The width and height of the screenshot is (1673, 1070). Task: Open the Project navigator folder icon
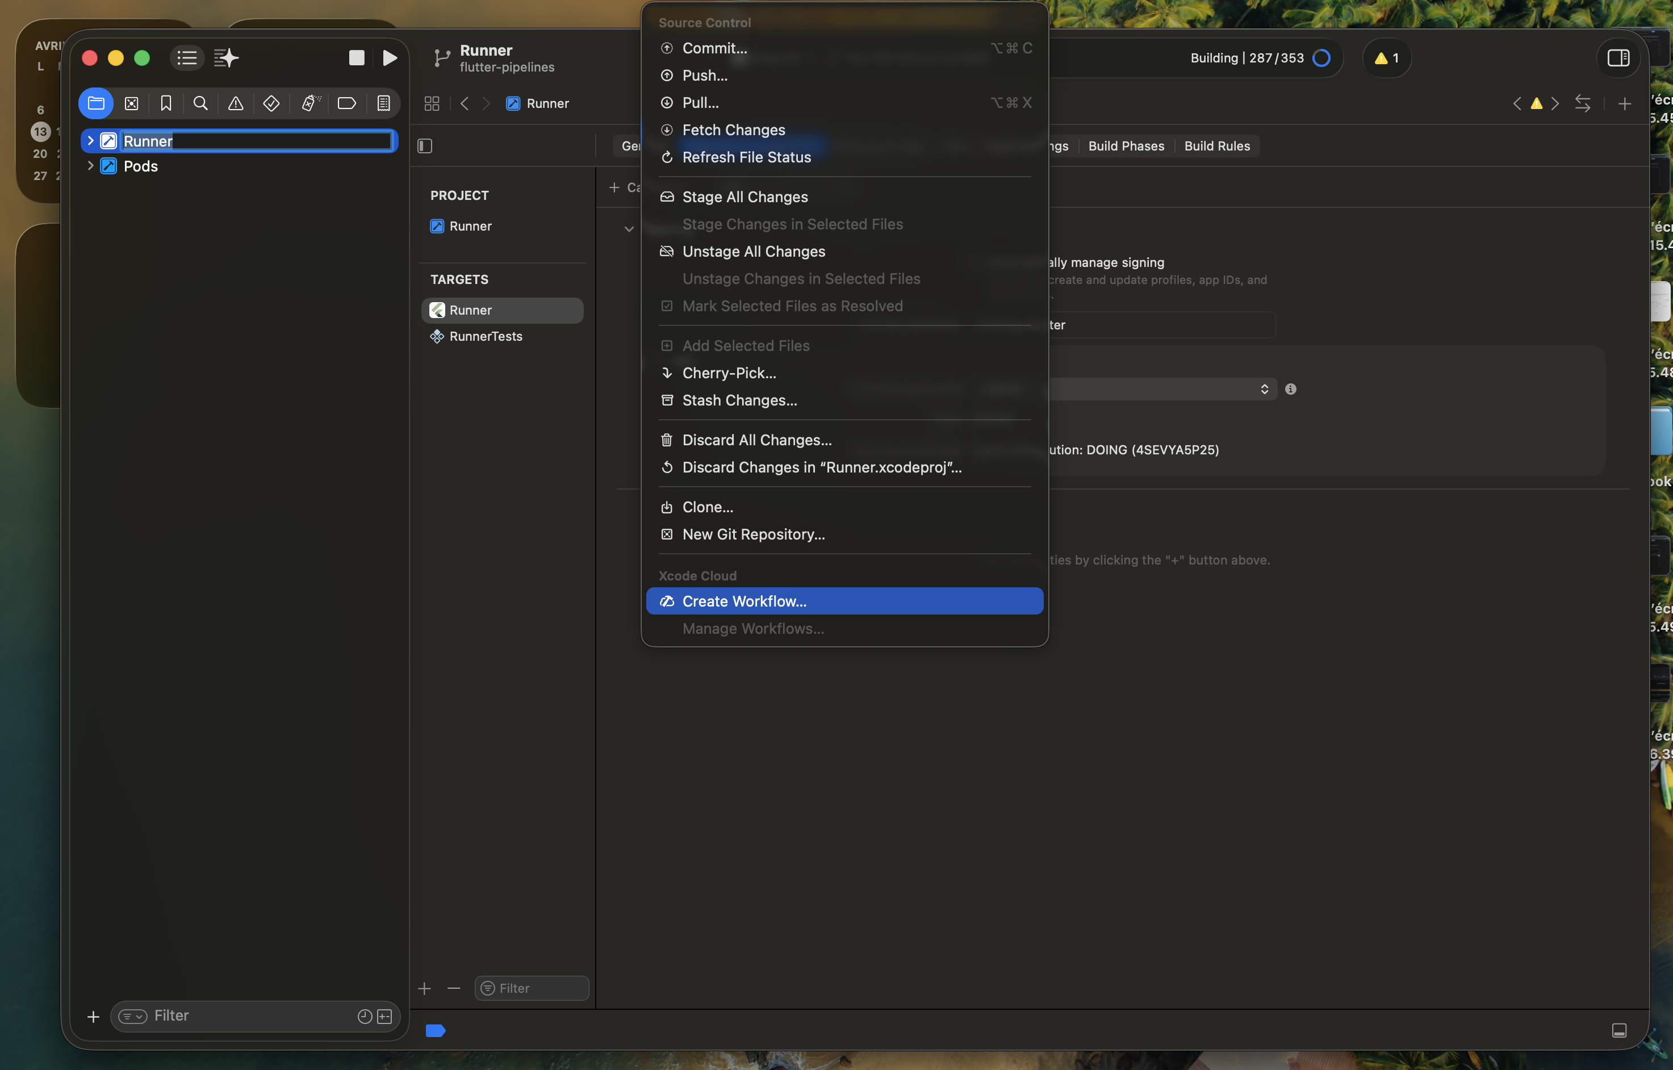(96, 103)
